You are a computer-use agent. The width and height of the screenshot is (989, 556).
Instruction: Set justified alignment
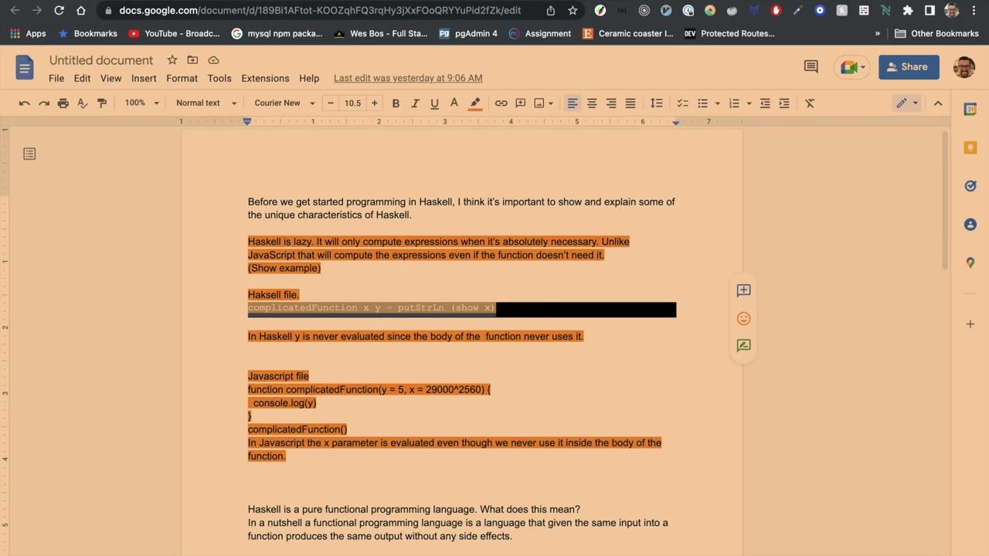pos(630,103)
